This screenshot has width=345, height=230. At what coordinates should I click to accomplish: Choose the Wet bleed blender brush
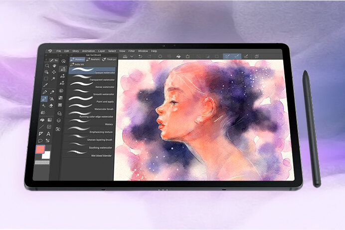87,154
